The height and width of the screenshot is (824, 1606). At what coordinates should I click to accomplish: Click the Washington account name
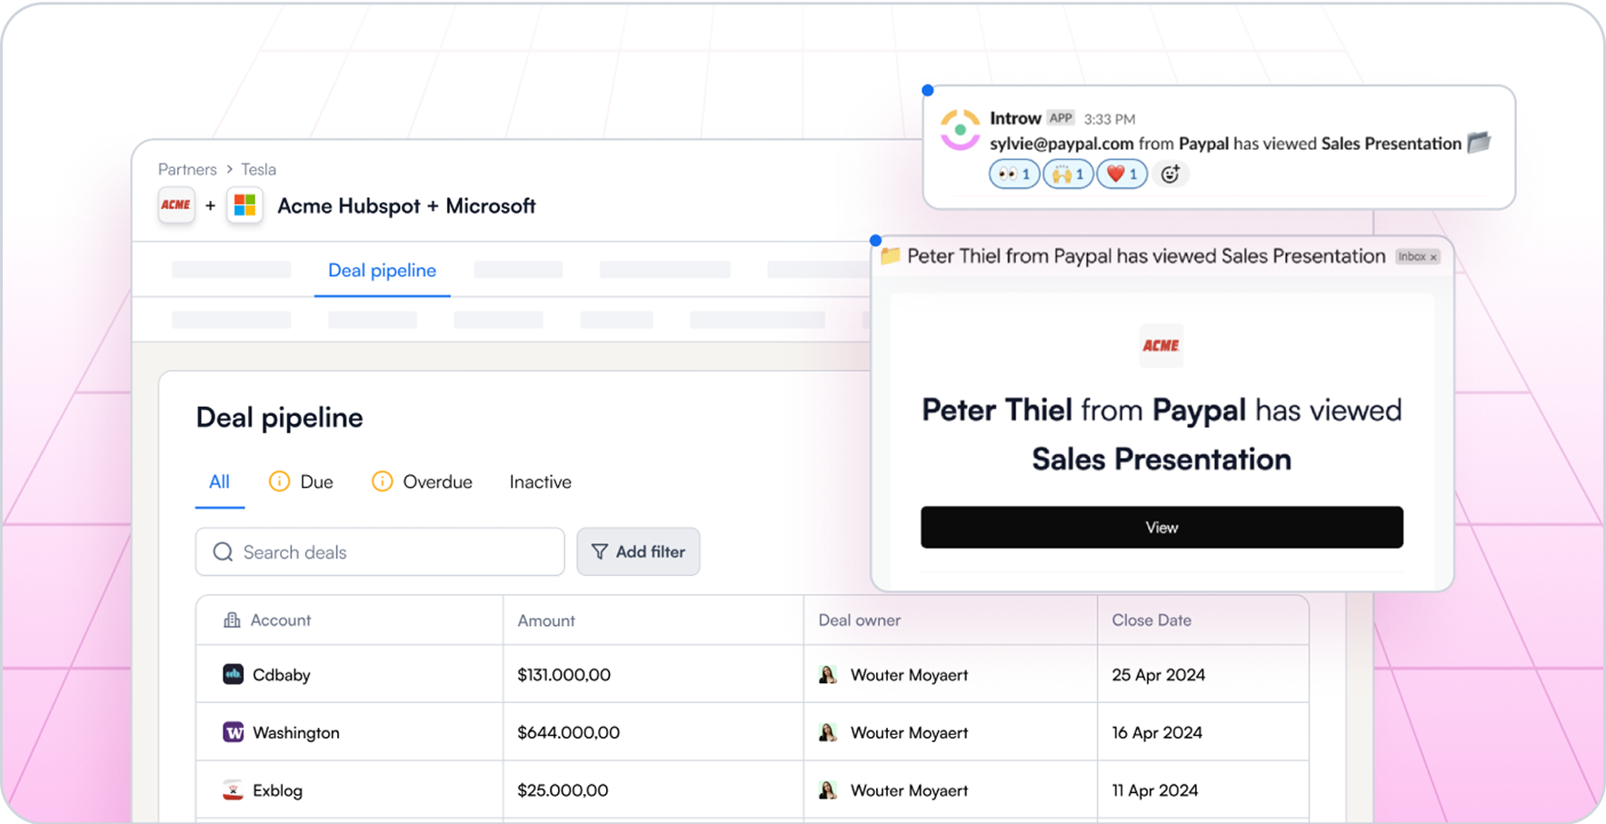(296, 732)
